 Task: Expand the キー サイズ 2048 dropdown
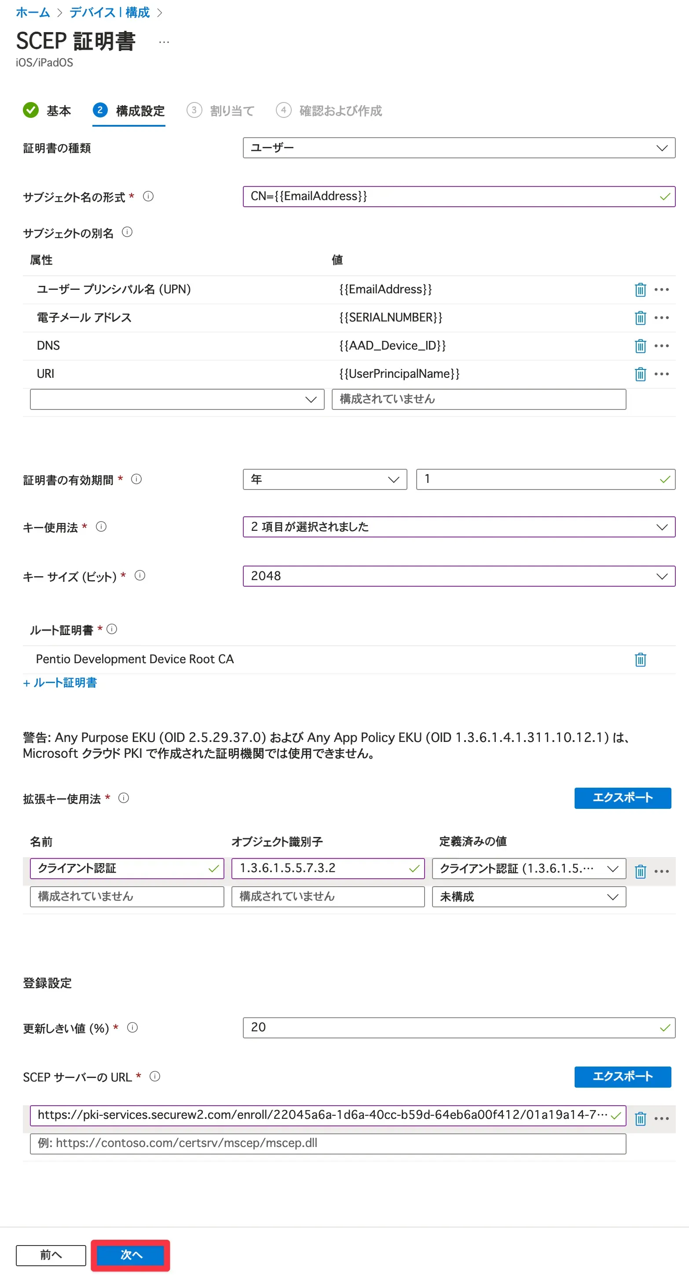tap(458, 576)
